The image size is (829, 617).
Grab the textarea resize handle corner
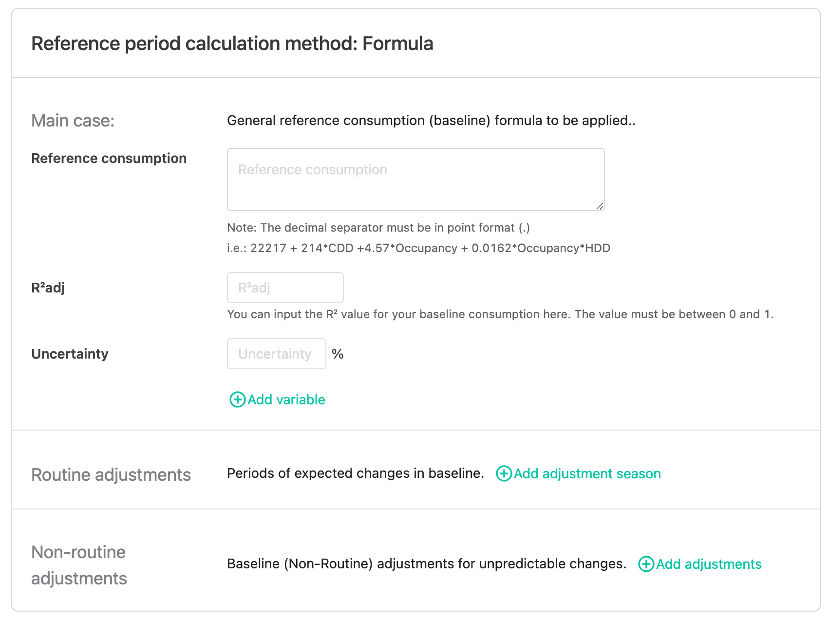click(600, 206)
